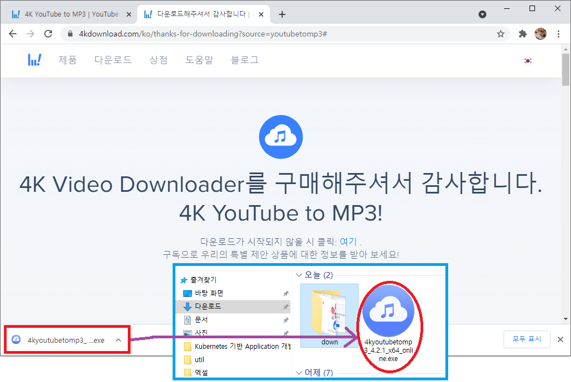The height and width of the screenshot is (382, 571).
Task: Click the browser forward arrow
Action: point(30,34)
